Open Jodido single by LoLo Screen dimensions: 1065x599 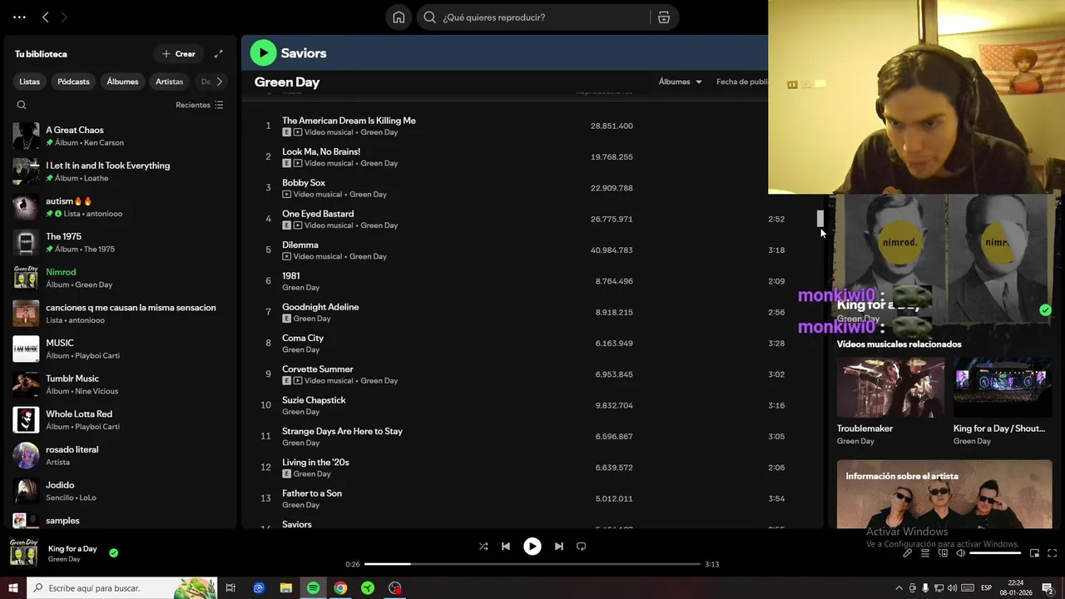(119, 491)
